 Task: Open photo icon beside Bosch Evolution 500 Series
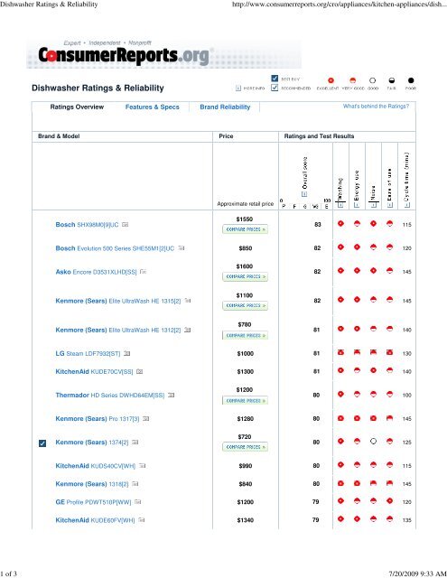coord(182,247)
